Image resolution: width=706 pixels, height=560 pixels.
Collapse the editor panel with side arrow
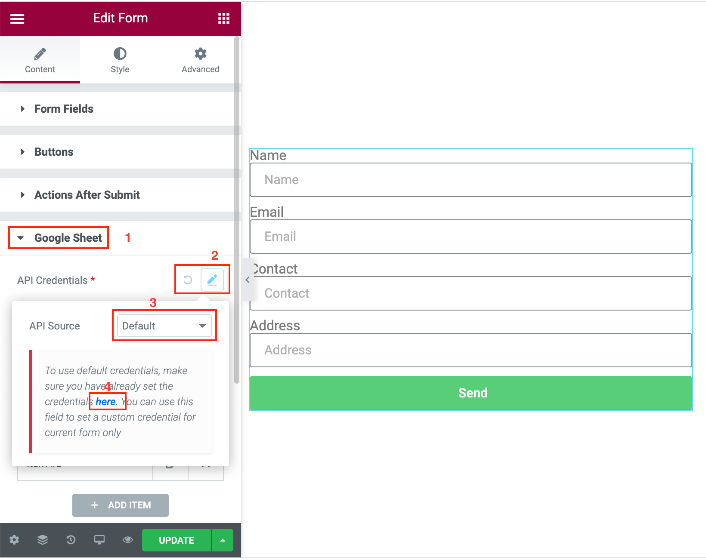coord(248,280)
